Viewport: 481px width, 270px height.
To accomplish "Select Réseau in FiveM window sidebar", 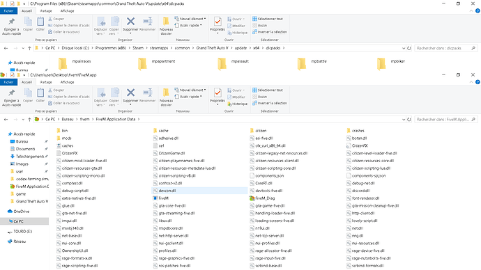I will [x=20, y=241].
